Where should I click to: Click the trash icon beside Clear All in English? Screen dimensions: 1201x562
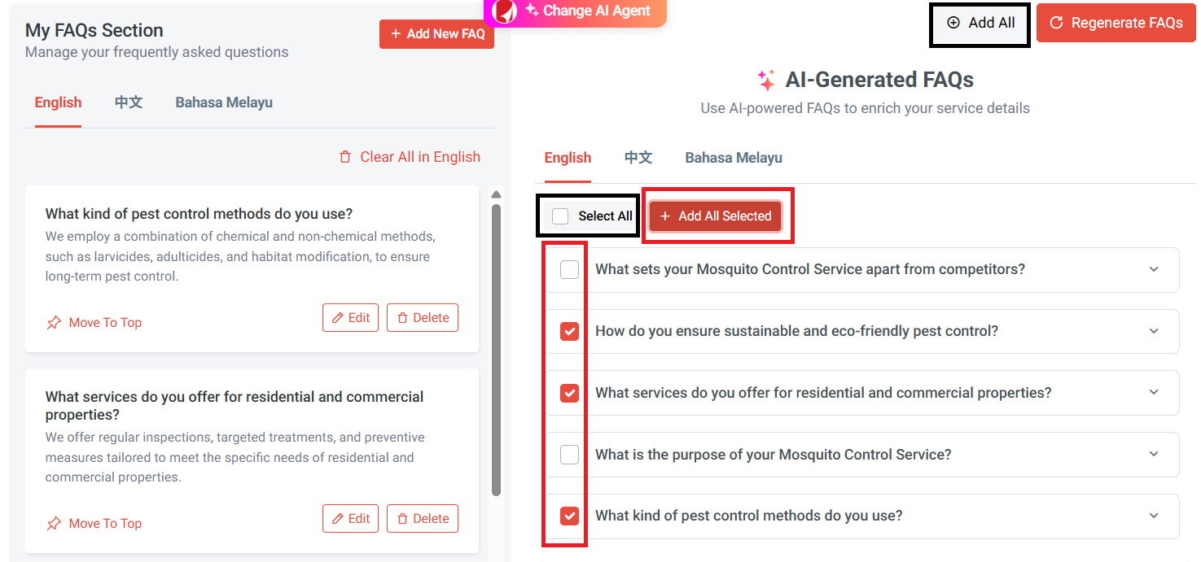point(344,156)
